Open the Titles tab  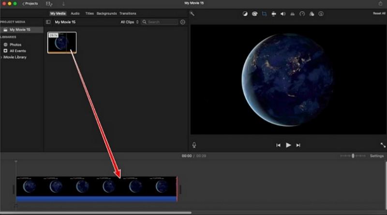[x=89, y=14]
